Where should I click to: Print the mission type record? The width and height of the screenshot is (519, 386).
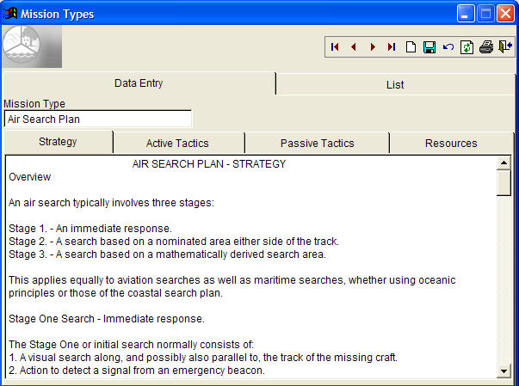486,47
